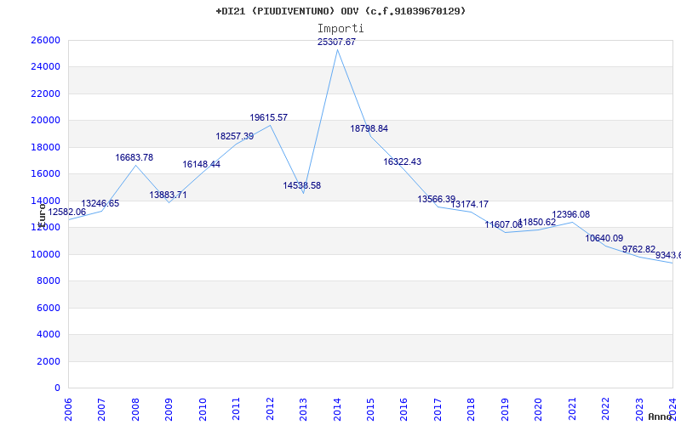
Task: Click the 18257.39 data label
Action: (235, 136)
